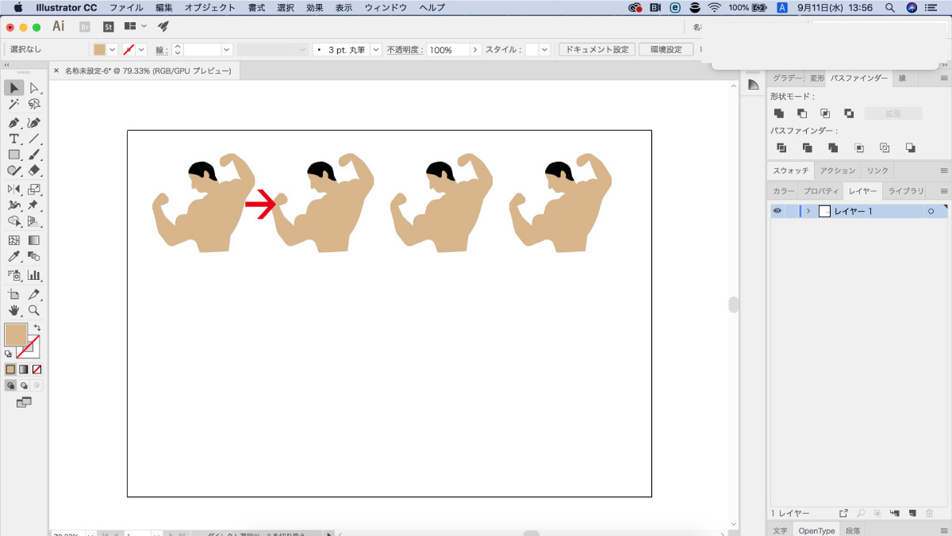The height and width of the screenshot is (536, 952).
Task: Select the Gradient tool
Action: [34, 240]
